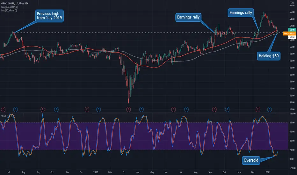Click the Feb label on time axis
Image resolution: width=297 pixels, height=175 pixels.
pyautogui.click(x=110, y=172)
